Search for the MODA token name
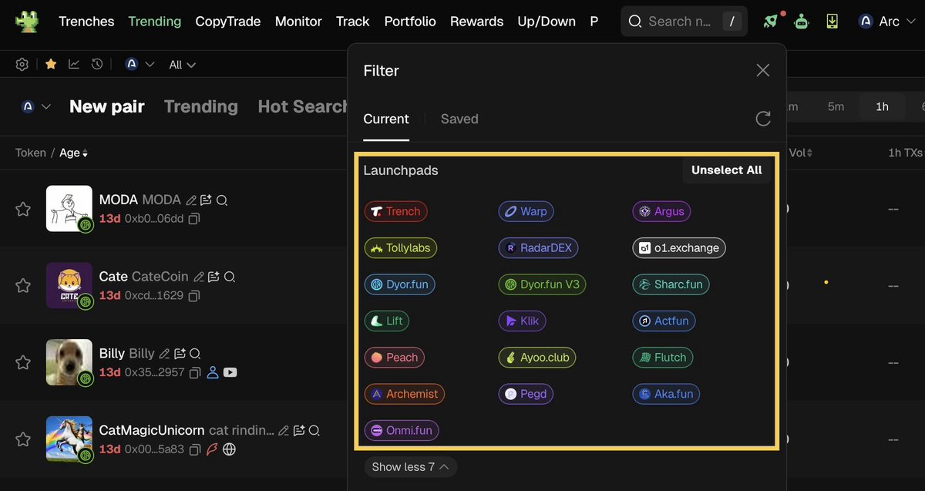This screenshot has width=925, height=491. [x=222, y=200]
